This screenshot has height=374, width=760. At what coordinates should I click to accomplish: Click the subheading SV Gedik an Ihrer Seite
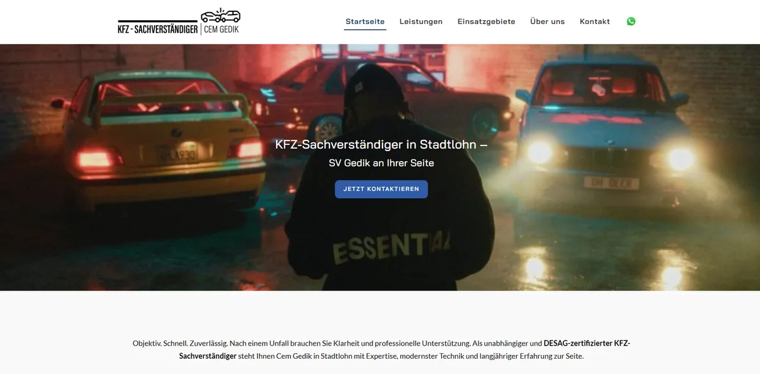point(381,163)
